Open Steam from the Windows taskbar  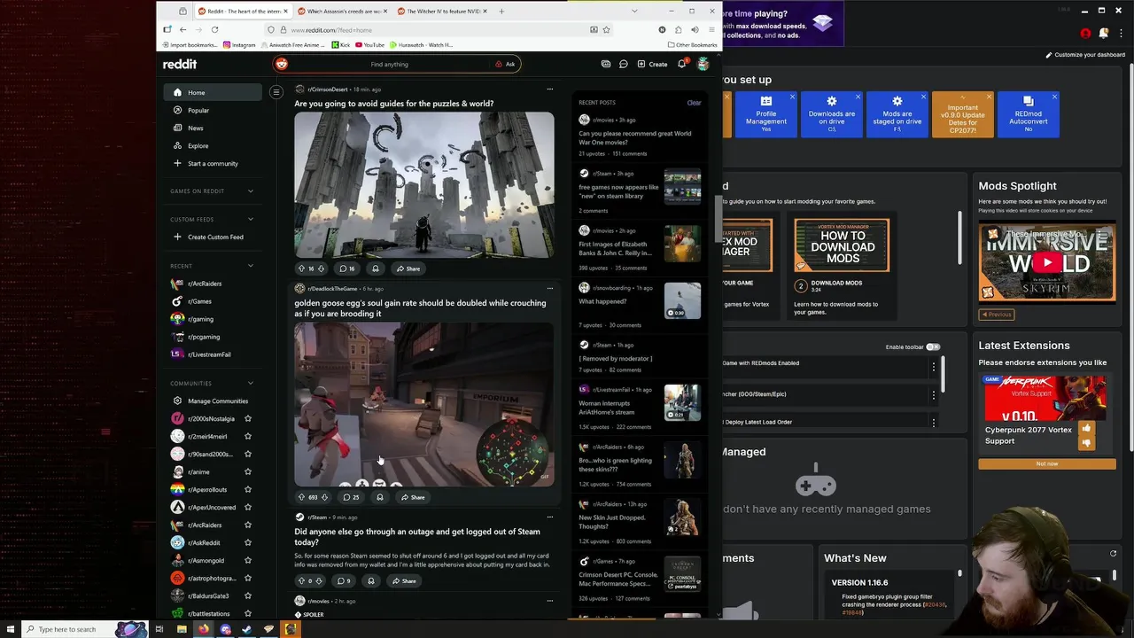click(x=247, y=629)
